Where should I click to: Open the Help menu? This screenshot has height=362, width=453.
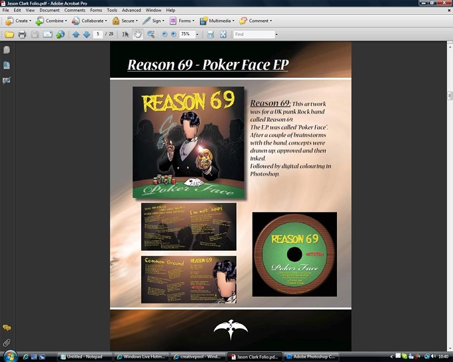pos(171,10)
